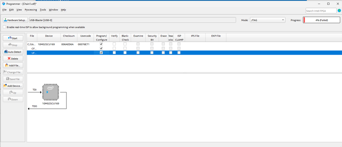Toggle Program/Configure checkbox for CF row
The width and height of the screenshot is (342, 147).
(x=101, y=48)
